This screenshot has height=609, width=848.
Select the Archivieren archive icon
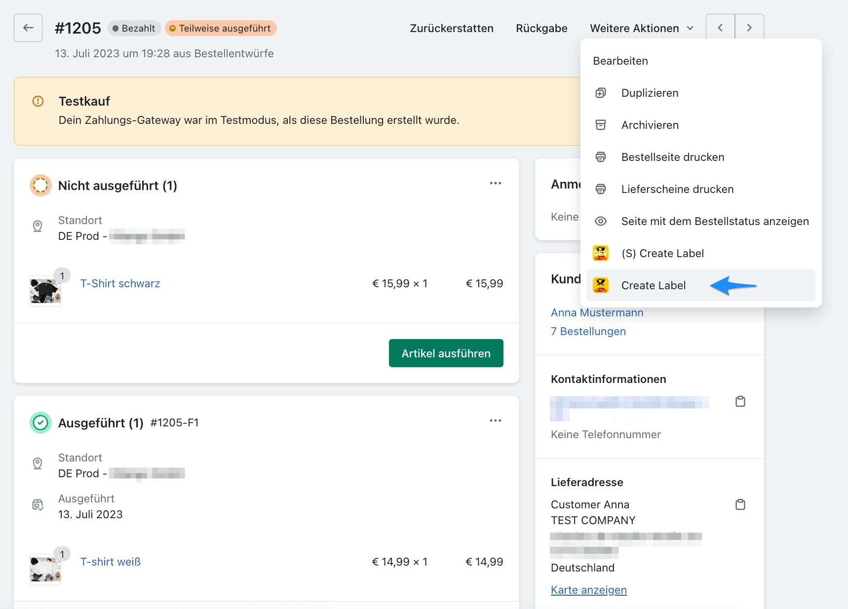(600, 125)
